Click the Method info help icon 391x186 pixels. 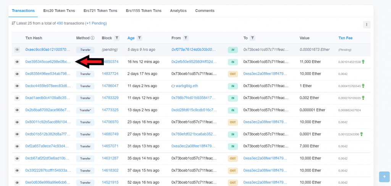(x=92, y=38)
